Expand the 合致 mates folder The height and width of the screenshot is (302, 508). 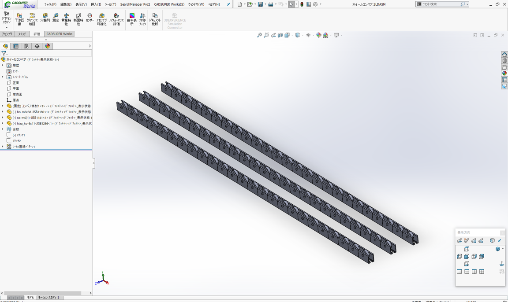tap(3, 129)
